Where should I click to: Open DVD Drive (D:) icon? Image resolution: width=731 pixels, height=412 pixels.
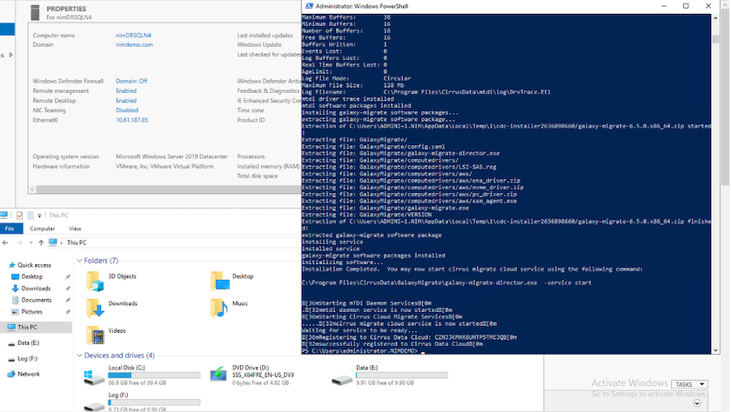coord(219,376)
